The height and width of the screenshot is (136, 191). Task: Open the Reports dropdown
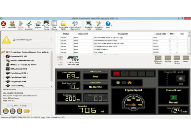[38, 25]
